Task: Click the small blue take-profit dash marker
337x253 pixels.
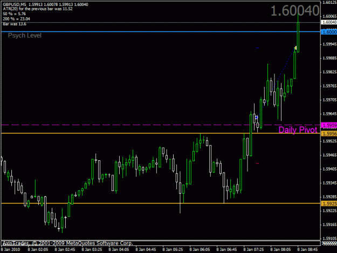Action: pos(258,47)
